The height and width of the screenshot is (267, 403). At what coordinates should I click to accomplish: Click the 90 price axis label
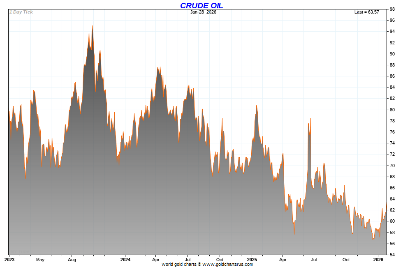392,54
